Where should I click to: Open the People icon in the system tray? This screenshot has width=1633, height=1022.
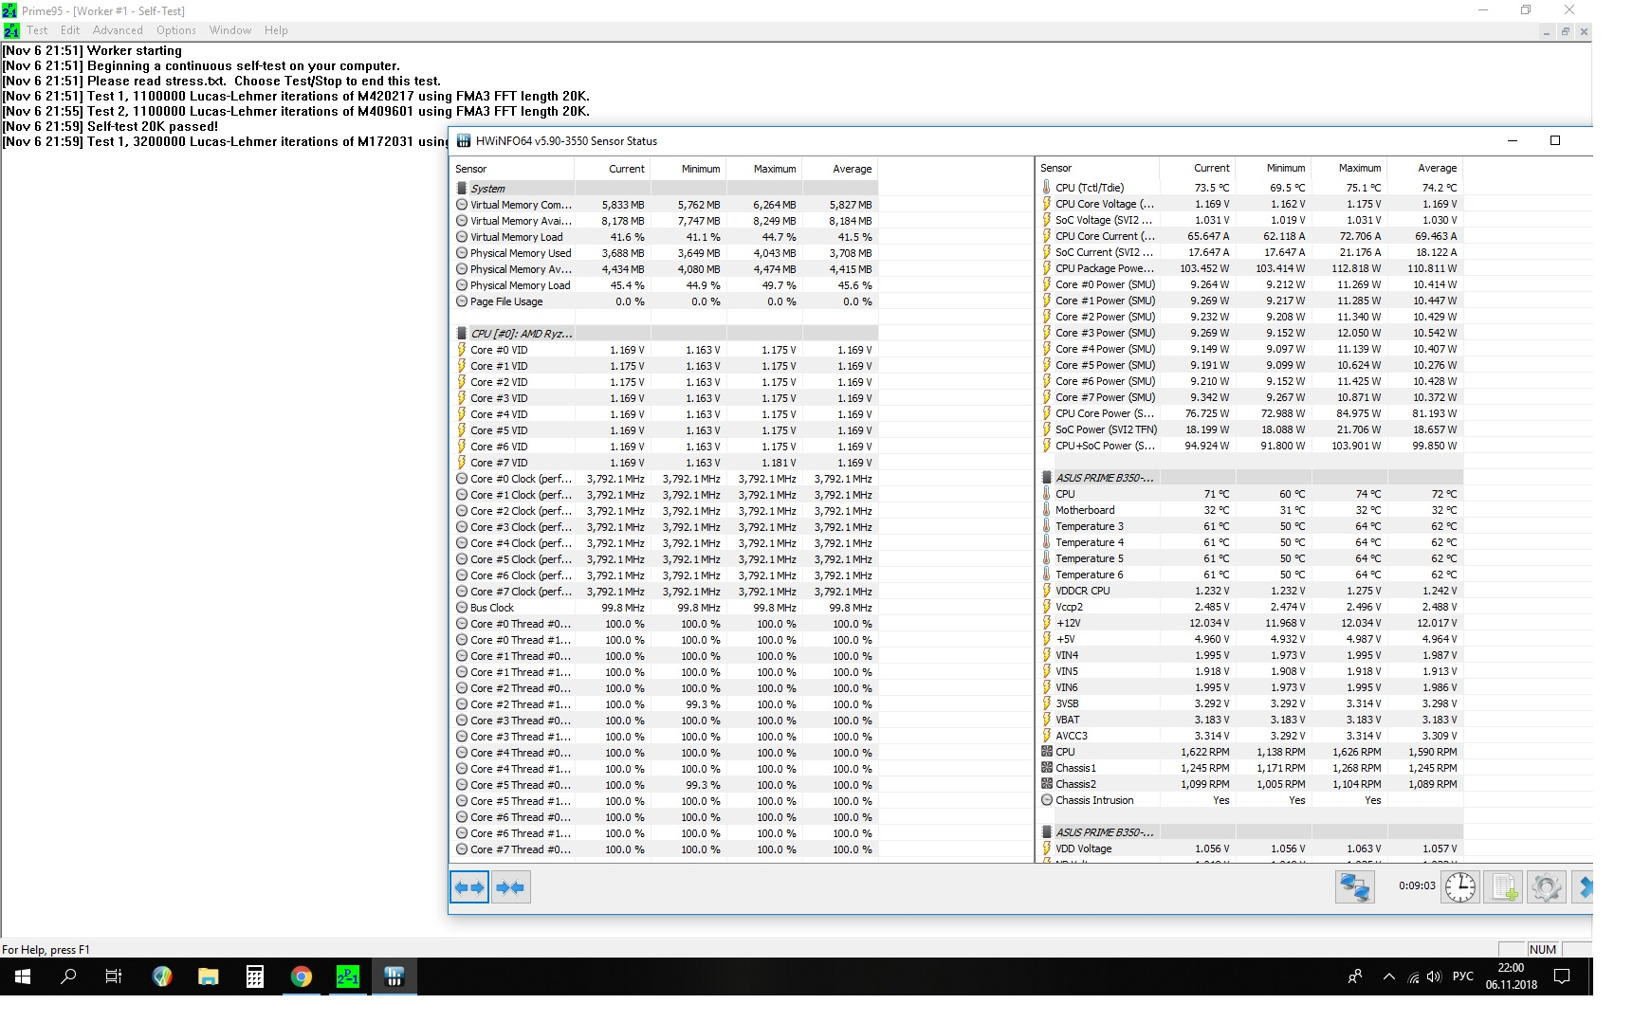pyautogui.click(x=1355, y=976)
